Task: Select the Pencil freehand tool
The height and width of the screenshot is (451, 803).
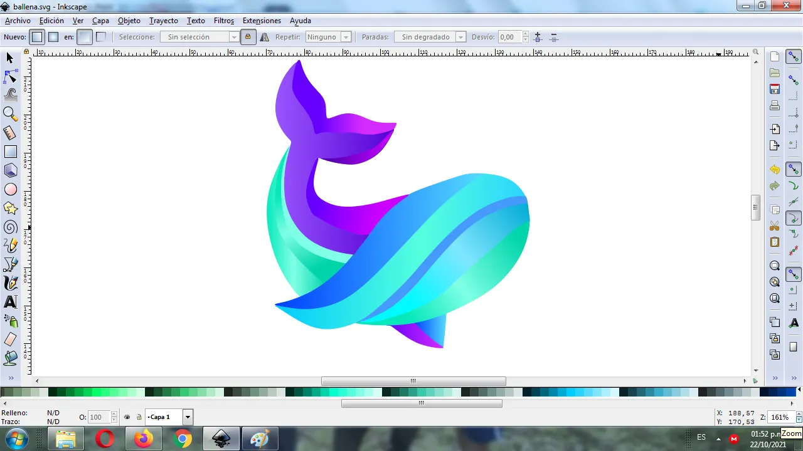Action: point(10,246)
